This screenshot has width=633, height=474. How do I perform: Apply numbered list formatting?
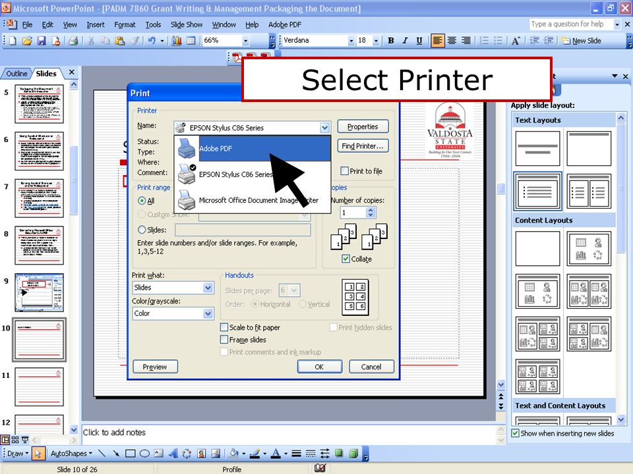tap(484, 41)
